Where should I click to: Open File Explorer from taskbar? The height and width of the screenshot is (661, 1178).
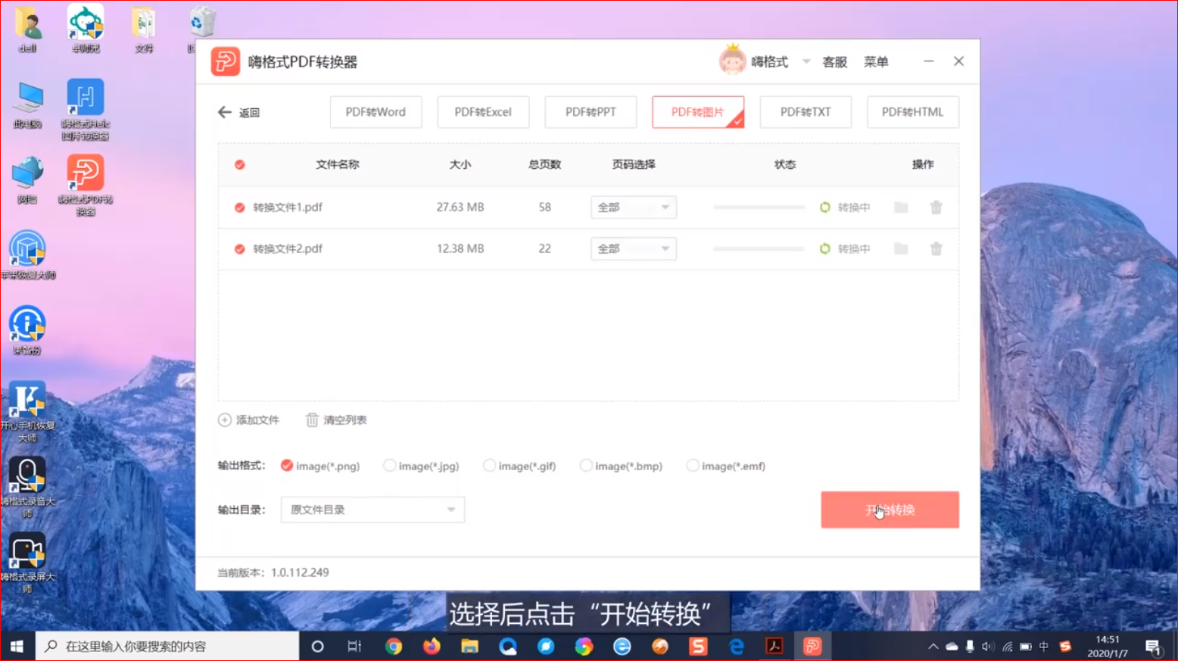click(x=469, y=646)
